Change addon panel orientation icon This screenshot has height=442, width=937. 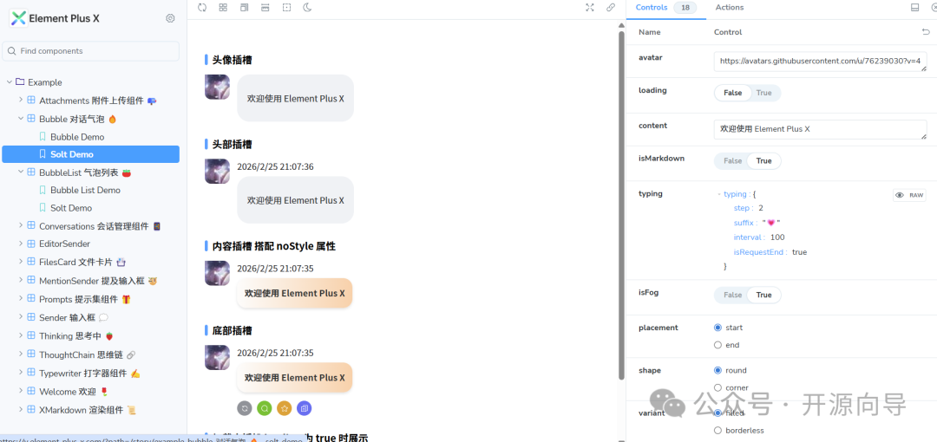point(915,7)
